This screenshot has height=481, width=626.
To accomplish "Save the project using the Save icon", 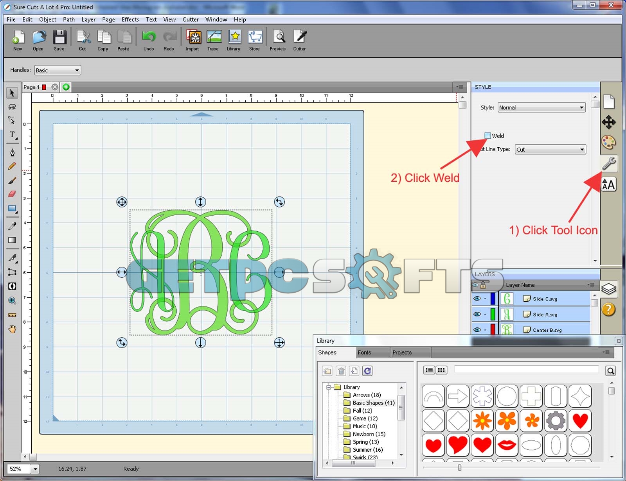I will coord(59,40).
